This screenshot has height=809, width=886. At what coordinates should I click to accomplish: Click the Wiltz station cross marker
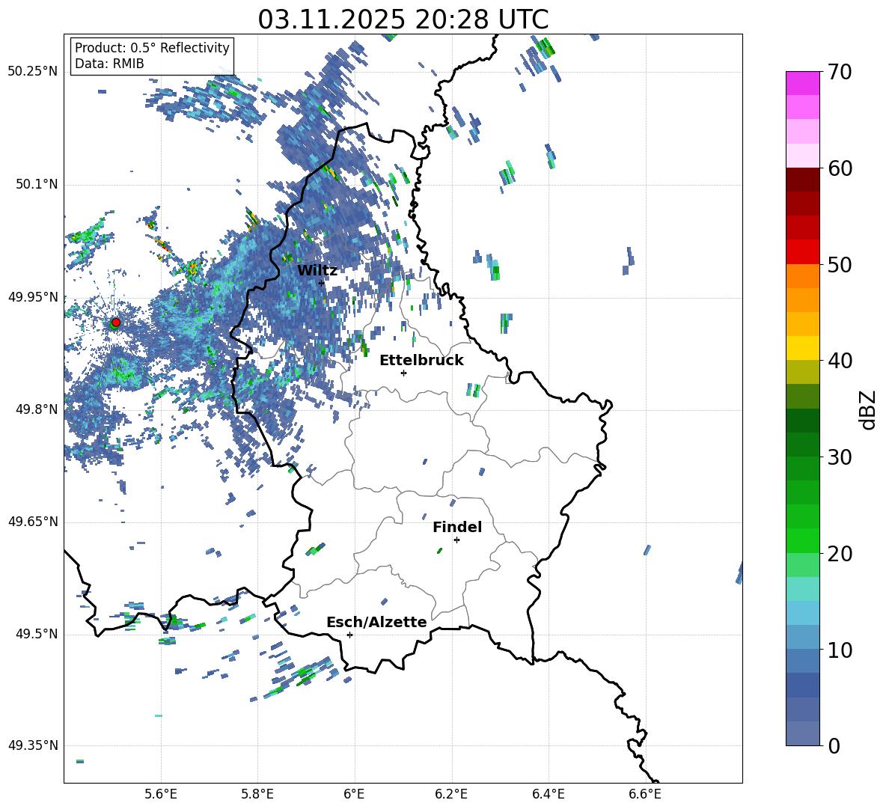321,283
